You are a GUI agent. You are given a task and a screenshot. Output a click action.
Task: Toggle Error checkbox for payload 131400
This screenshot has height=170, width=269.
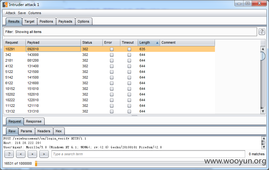click(112, 66)
